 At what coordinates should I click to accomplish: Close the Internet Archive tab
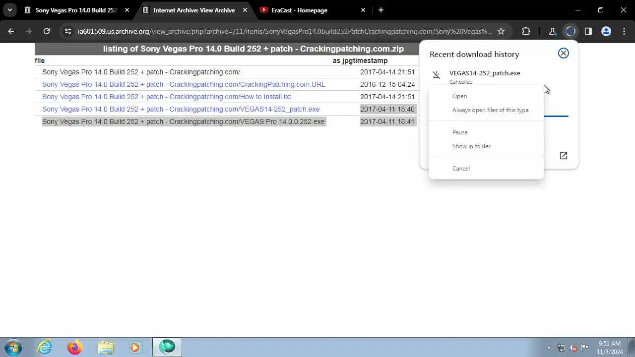[x=245, y=10]
